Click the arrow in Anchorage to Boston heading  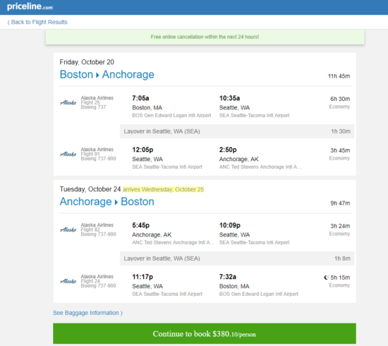(116, 202)
